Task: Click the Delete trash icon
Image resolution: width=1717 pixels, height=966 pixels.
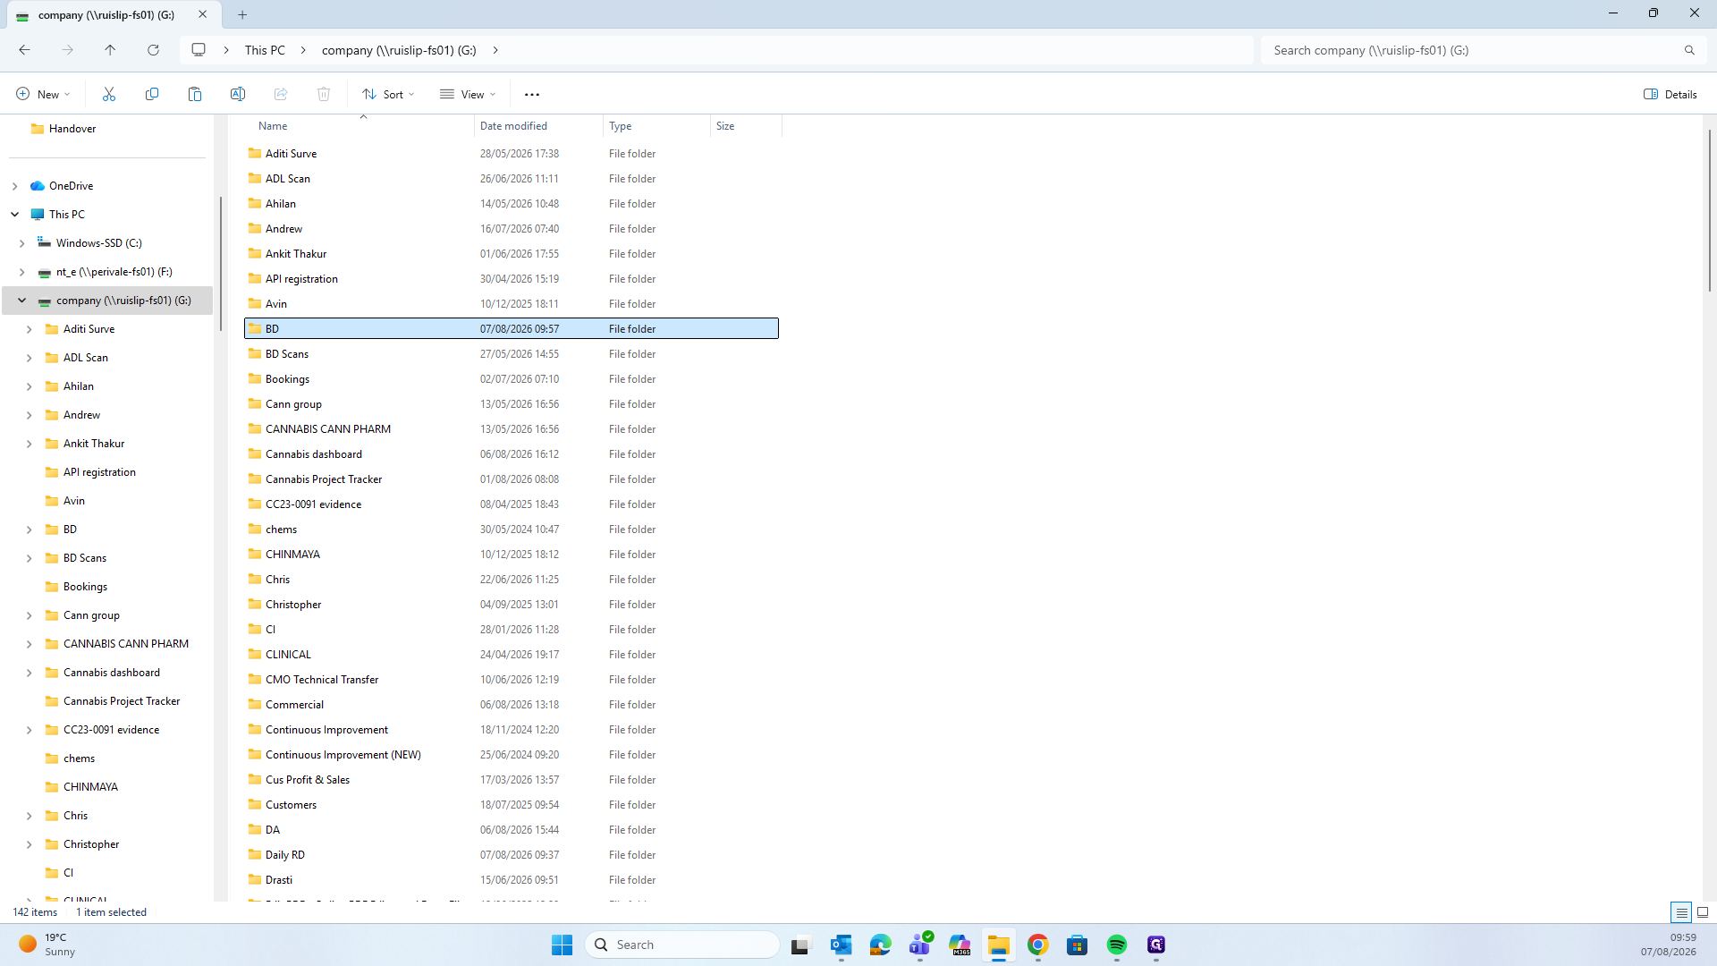Action: click(x=324, y=94)
